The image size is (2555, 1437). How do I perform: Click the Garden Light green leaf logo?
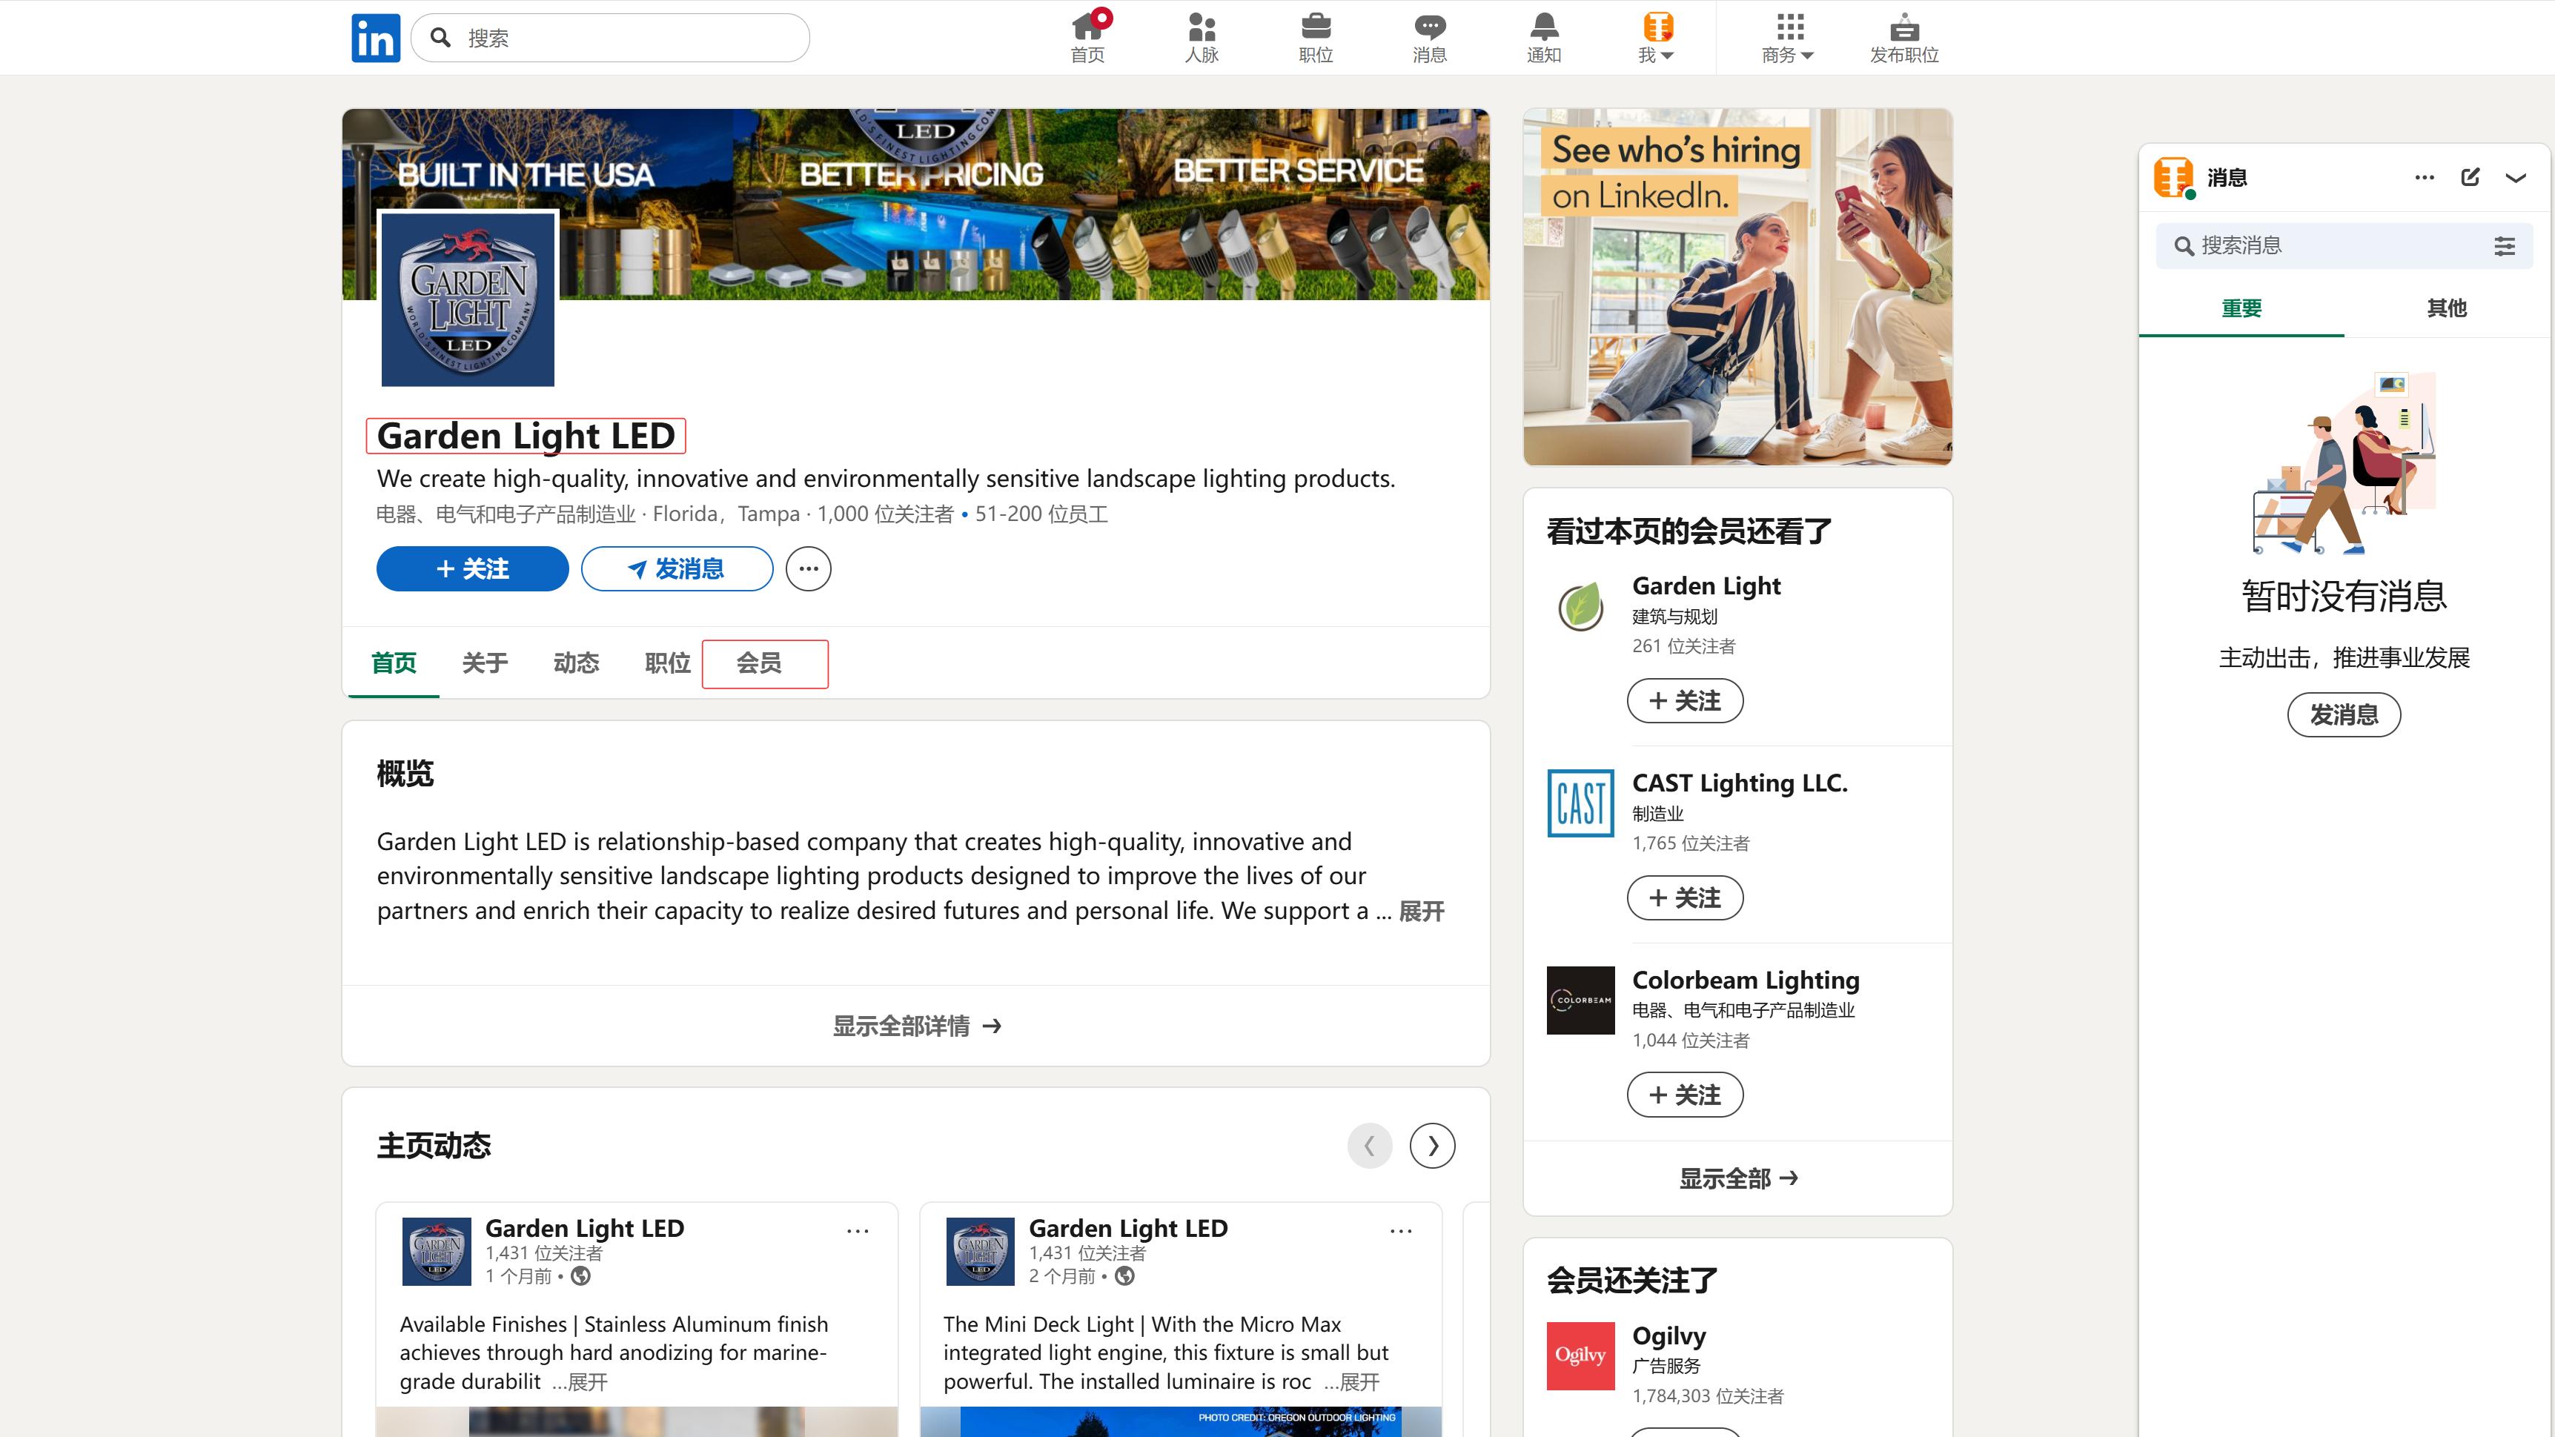click(1581, 606)
